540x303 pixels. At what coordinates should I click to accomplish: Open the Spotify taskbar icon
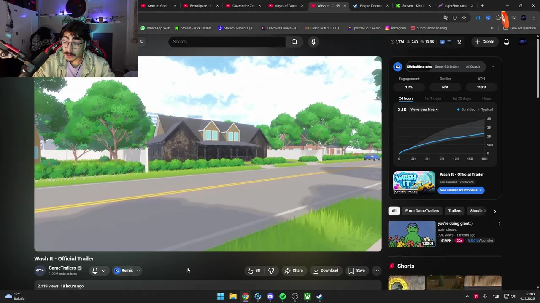(283, 296)
